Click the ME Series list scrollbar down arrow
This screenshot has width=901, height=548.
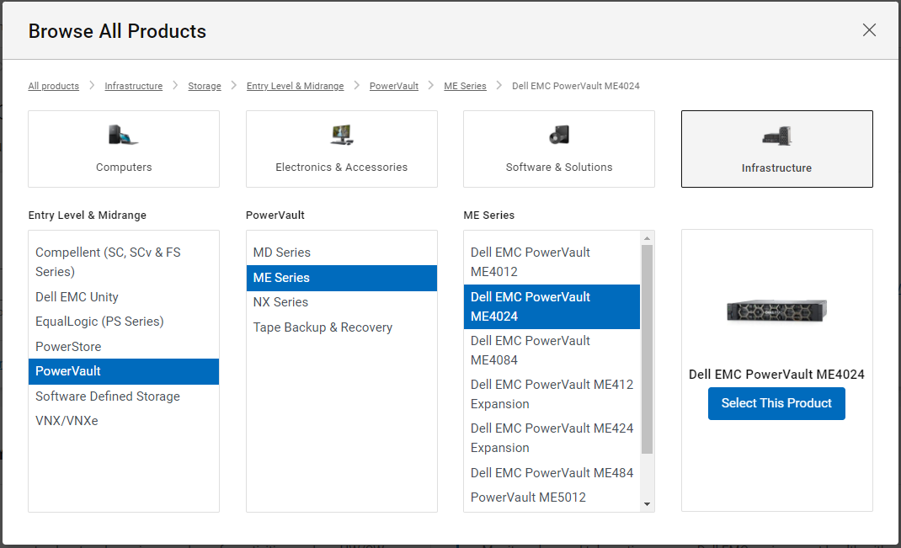pos(648,503)
